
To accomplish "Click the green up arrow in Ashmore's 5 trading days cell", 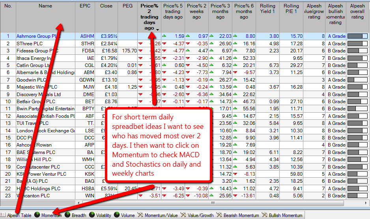I will [164, 36].
